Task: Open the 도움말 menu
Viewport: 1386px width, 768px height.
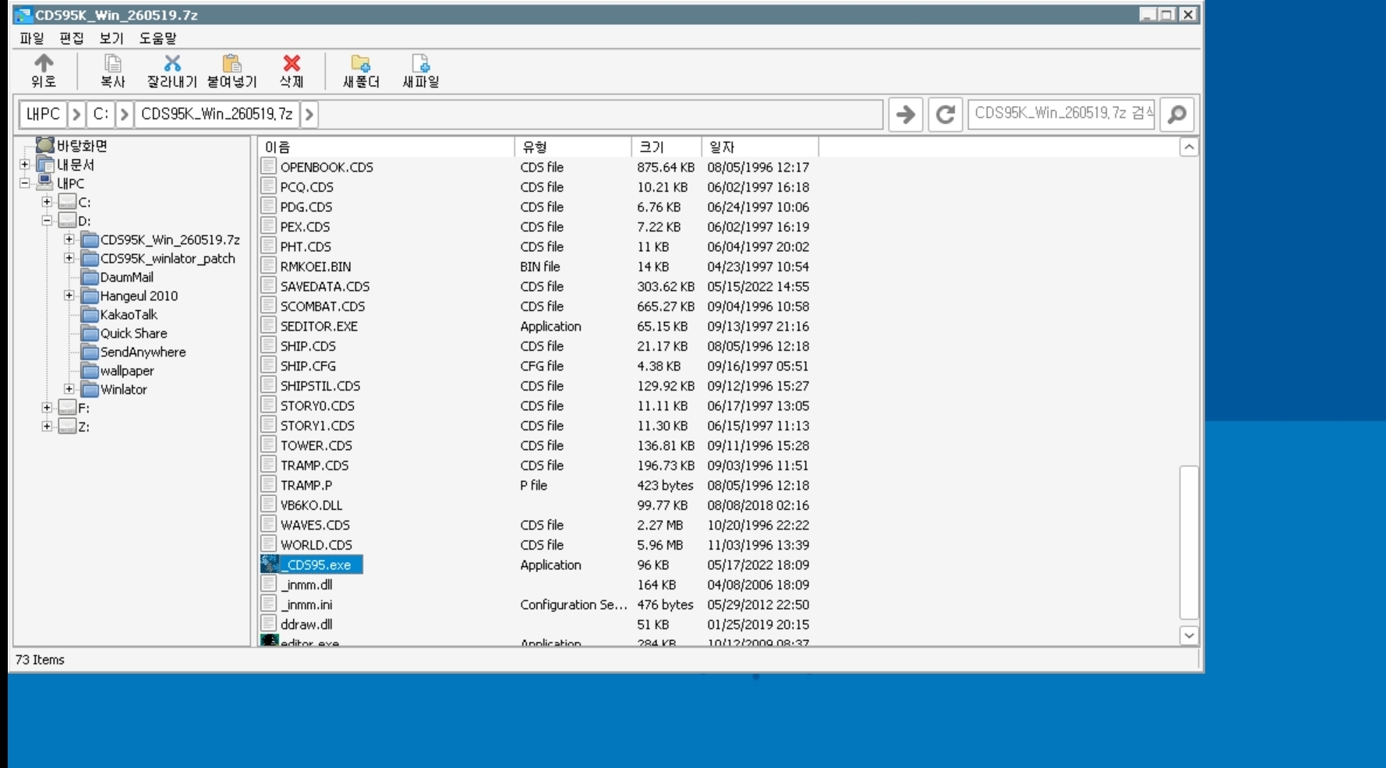Action: (158, 37)
